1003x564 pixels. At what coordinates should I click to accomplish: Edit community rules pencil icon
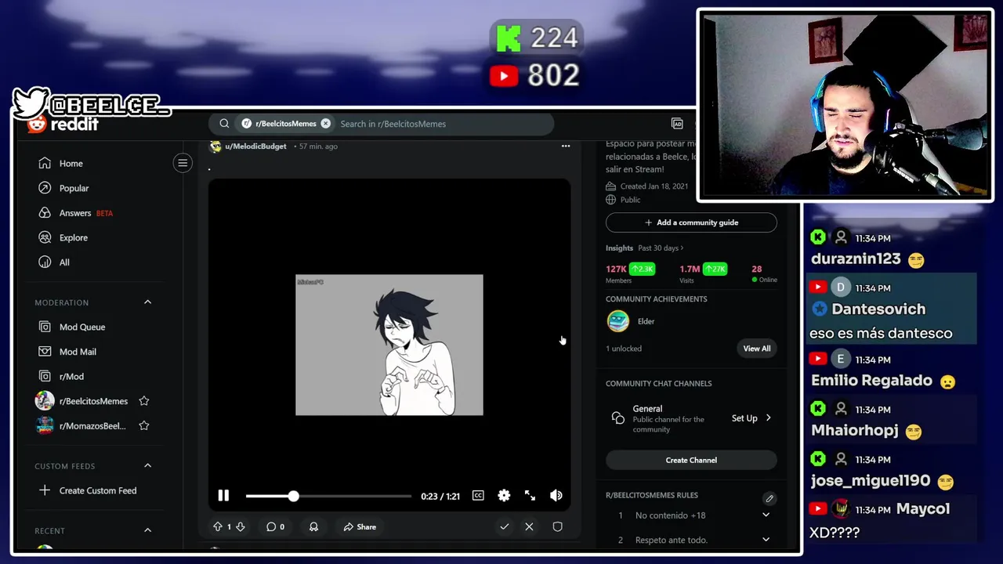click(x=769, y=498)
